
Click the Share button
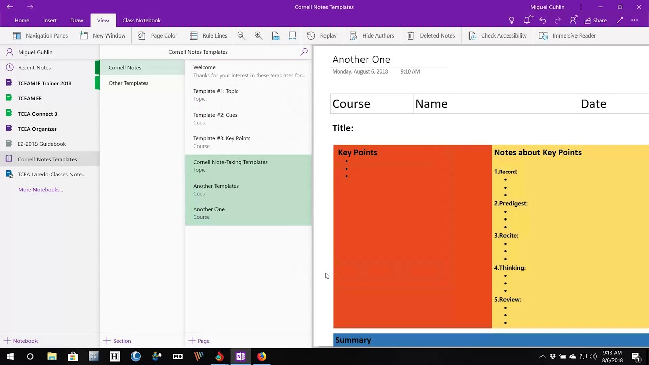tap(595, 20)
